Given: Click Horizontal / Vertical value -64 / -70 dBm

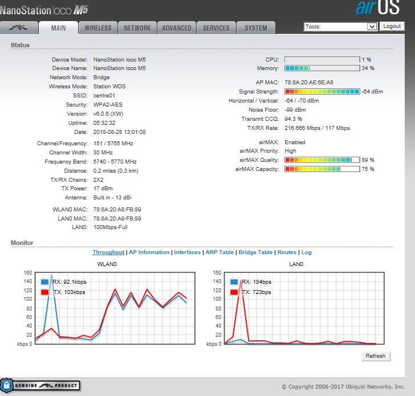Looking at the screenshot, I should coord(302,101).
